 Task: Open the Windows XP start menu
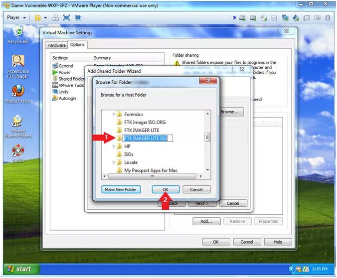point(21,269)
